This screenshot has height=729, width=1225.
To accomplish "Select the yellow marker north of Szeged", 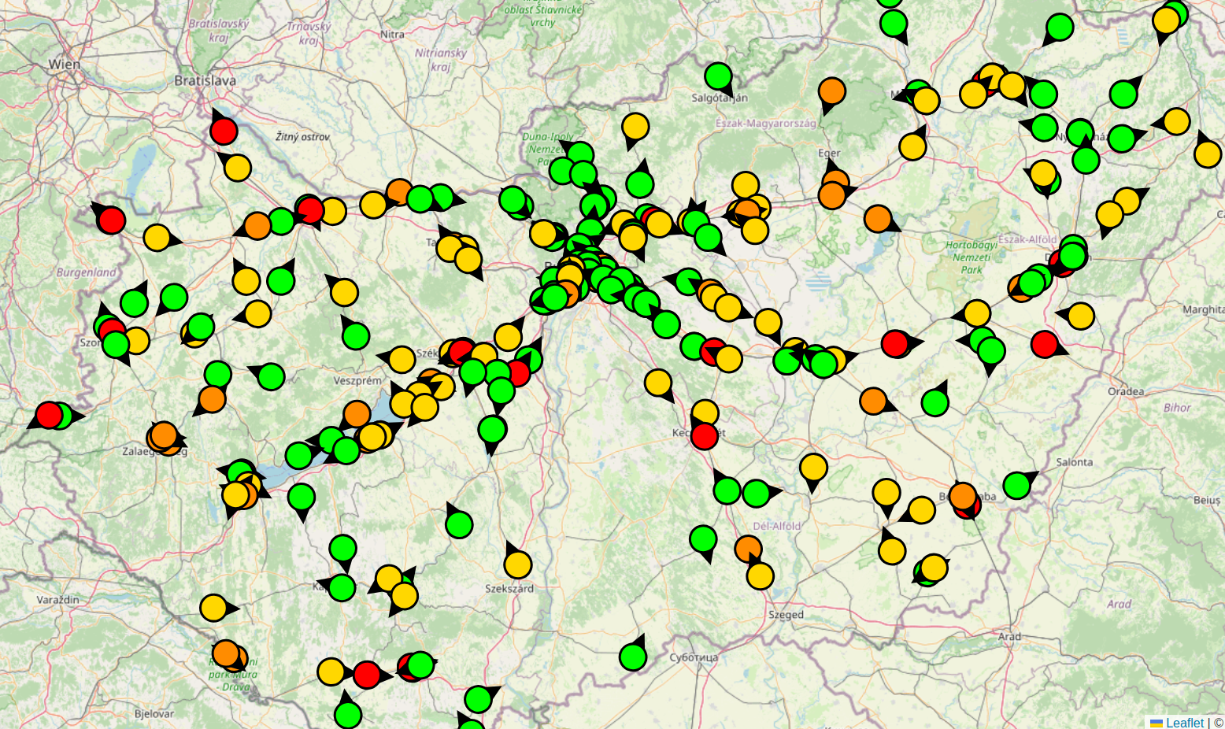I will coord(761,576).
